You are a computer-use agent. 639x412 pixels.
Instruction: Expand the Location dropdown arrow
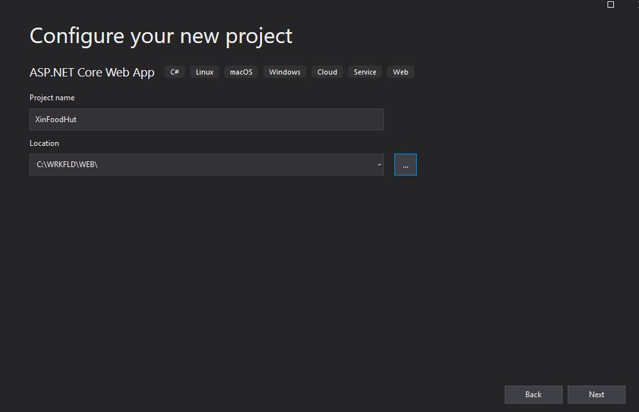[379, 165]
